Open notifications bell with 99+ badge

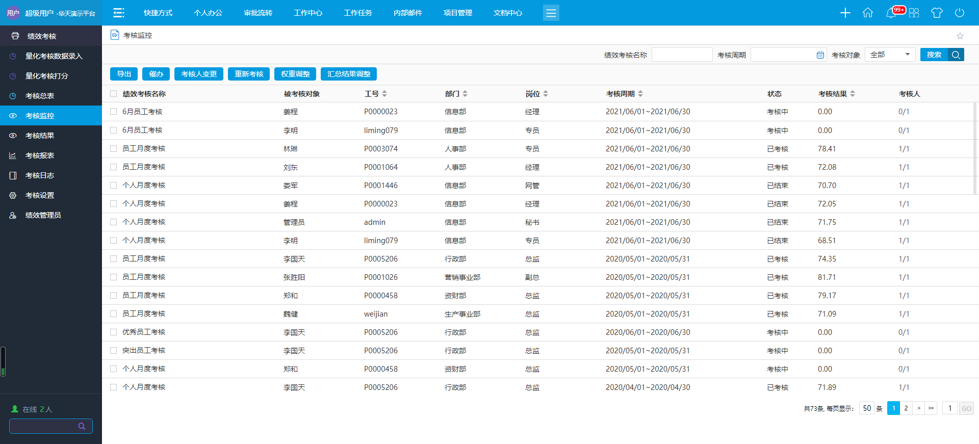[x=891, y=13]
